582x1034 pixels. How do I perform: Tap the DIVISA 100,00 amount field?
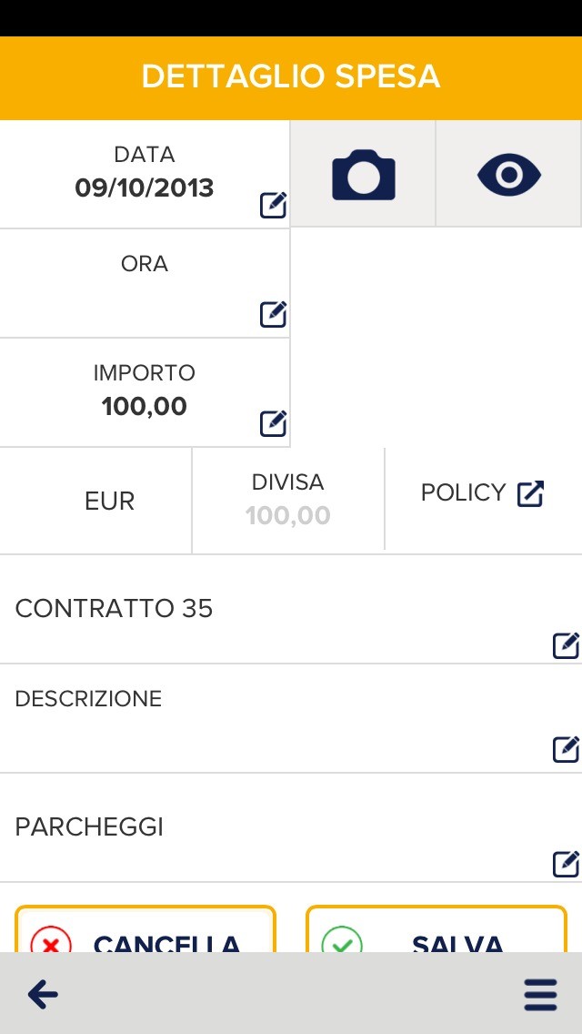(287, 515)
